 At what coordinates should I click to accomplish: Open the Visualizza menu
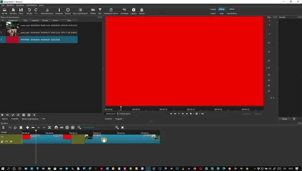pos(20,5)
